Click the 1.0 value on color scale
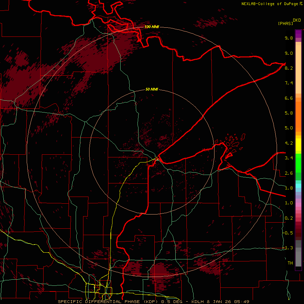 click(289, 203)
